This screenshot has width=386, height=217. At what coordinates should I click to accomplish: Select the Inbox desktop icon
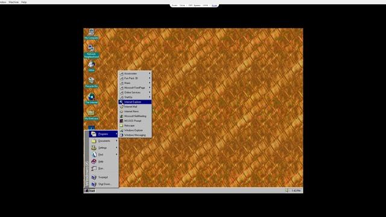click(x=91, y=66)
